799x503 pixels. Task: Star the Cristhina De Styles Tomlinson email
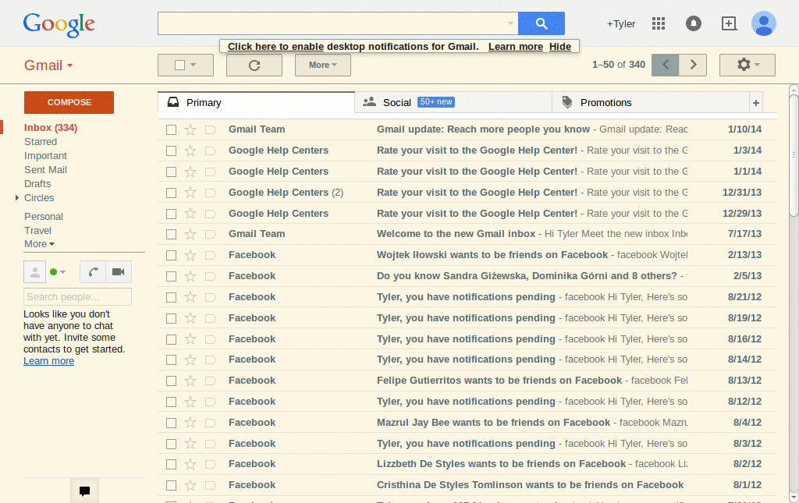point(190,485)
